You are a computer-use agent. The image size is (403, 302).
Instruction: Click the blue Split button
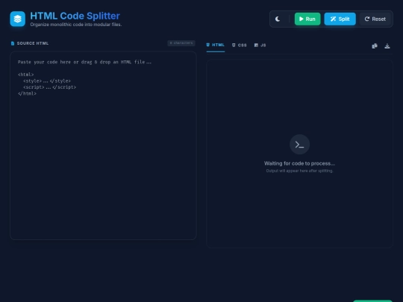click(x=340, y=19)
